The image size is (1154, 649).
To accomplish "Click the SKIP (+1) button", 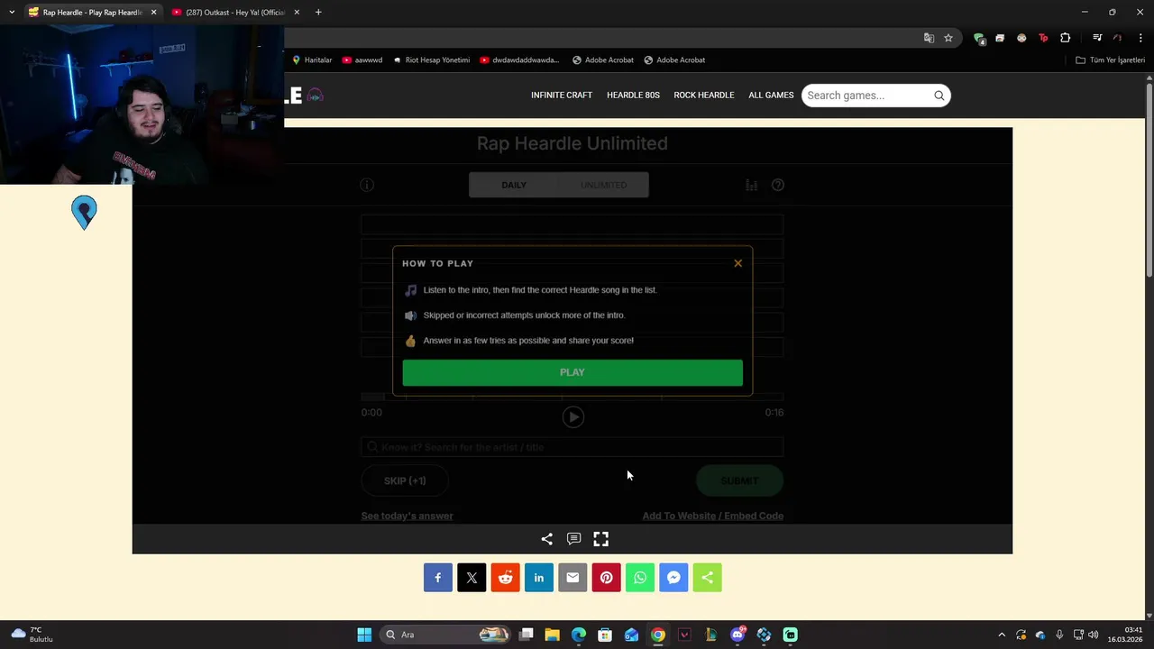I will pyautogui.click(x=405, y=480).
